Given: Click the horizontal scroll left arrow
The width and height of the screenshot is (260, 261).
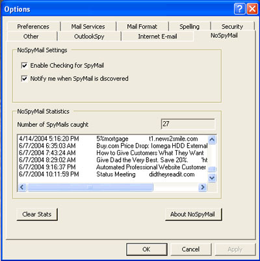Looking at the screenshot, I should pos(22,187).
